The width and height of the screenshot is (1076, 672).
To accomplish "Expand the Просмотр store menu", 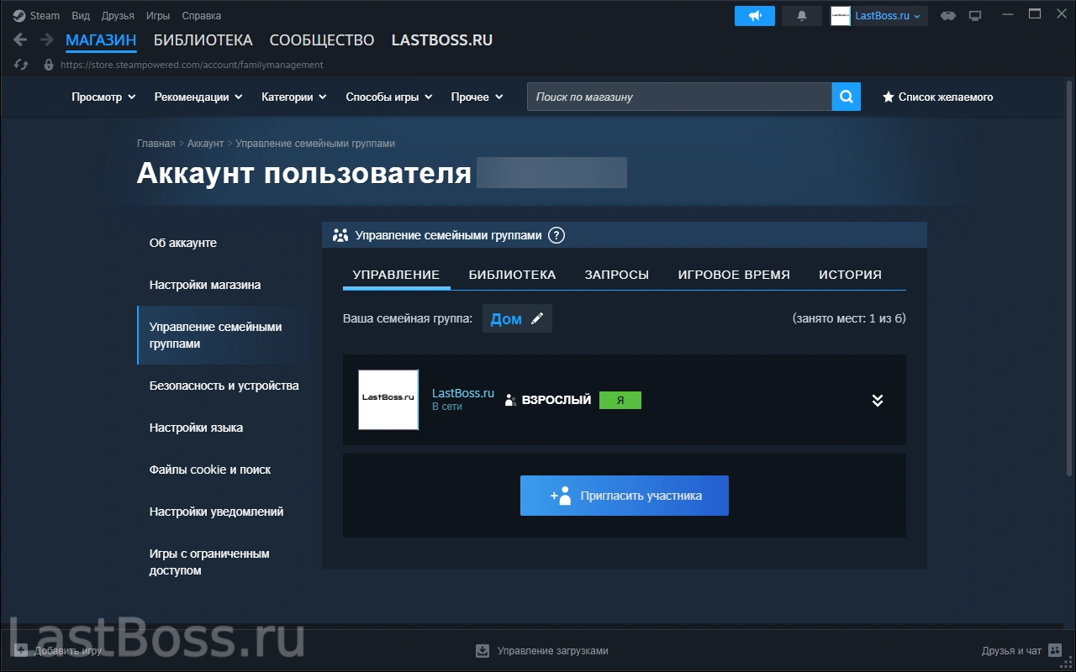I will pos(103,97).
